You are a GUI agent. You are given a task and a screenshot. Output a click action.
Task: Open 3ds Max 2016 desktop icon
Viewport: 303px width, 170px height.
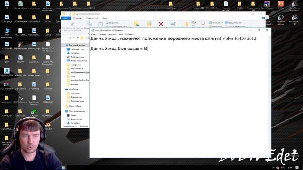tap(7, 72)
